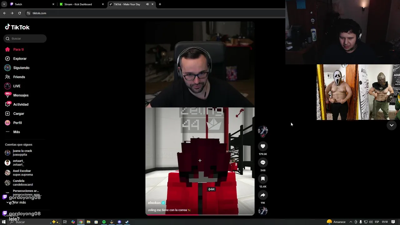The width and height of the screenshot is (400, 225).
Task: Click the juasuppita account avatar
Action: [7, 153]
